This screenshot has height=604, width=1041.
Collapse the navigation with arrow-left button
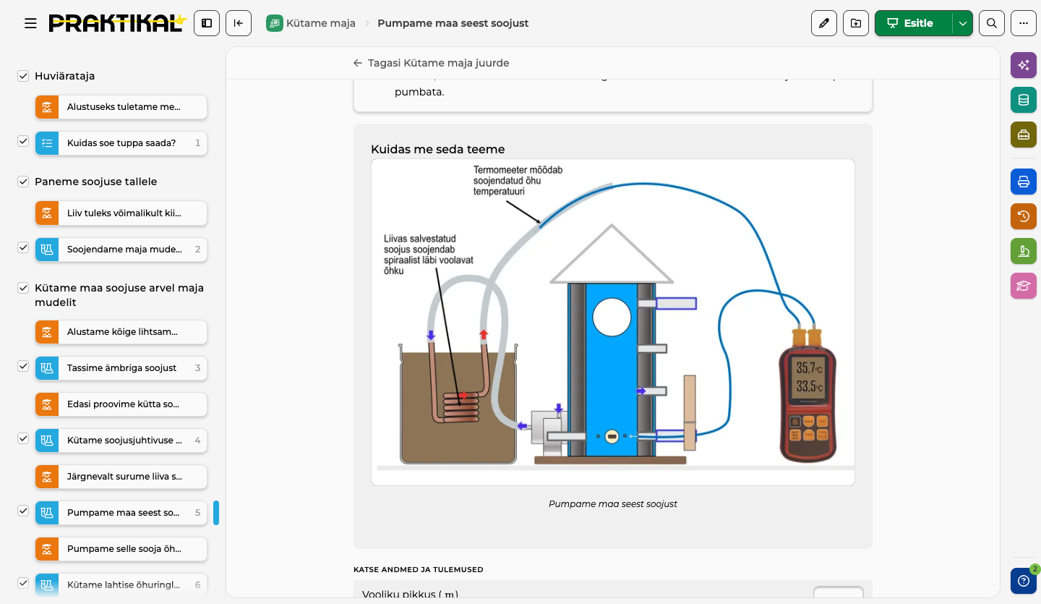click(239, 23)
